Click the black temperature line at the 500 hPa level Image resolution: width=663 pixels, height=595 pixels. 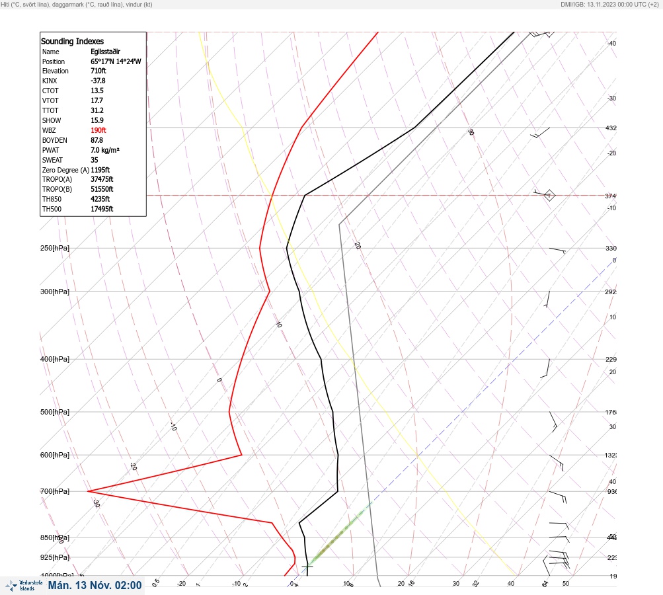click(x=332, y=412)
